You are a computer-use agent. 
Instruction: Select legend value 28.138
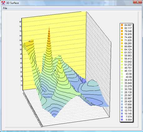click(x=128, y=92)
